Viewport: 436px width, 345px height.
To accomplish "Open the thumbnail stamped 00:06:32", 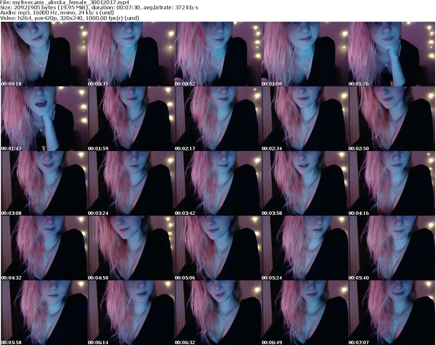I will tap(218, 313).
